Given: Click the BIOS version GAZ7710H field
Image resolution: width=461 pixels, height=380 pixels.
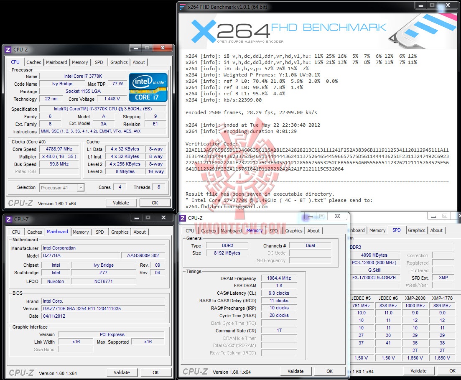Looking at the screenshot, I should coord(103,309).
